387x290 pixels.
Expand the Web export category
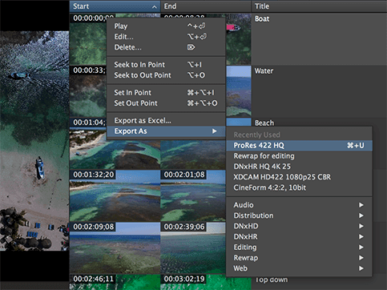(299, 268)
